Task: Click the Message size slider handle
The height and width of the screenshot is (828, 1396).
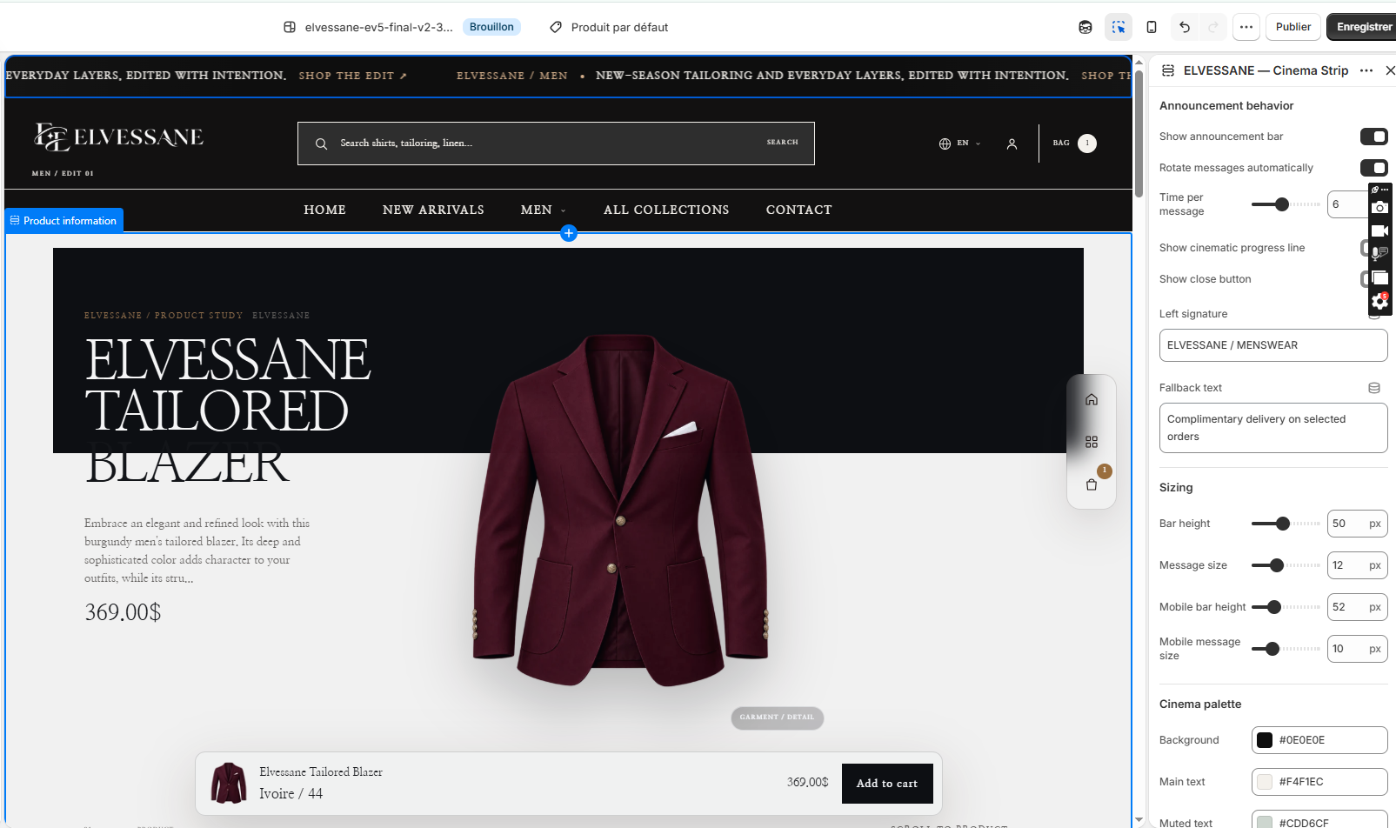Action: [x=1277, y=565]
